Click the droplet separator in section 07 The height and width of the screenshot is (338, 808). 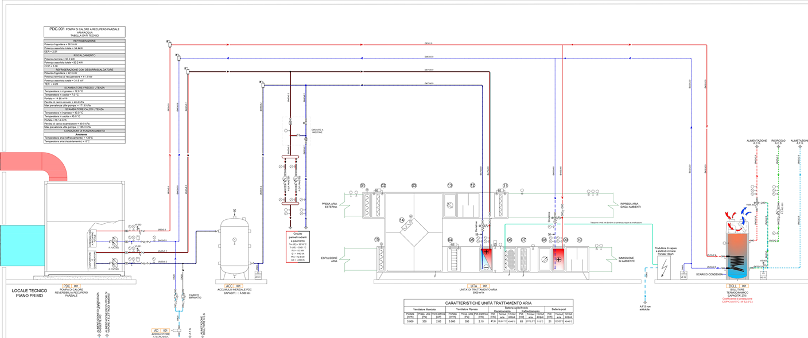[523, 260]
